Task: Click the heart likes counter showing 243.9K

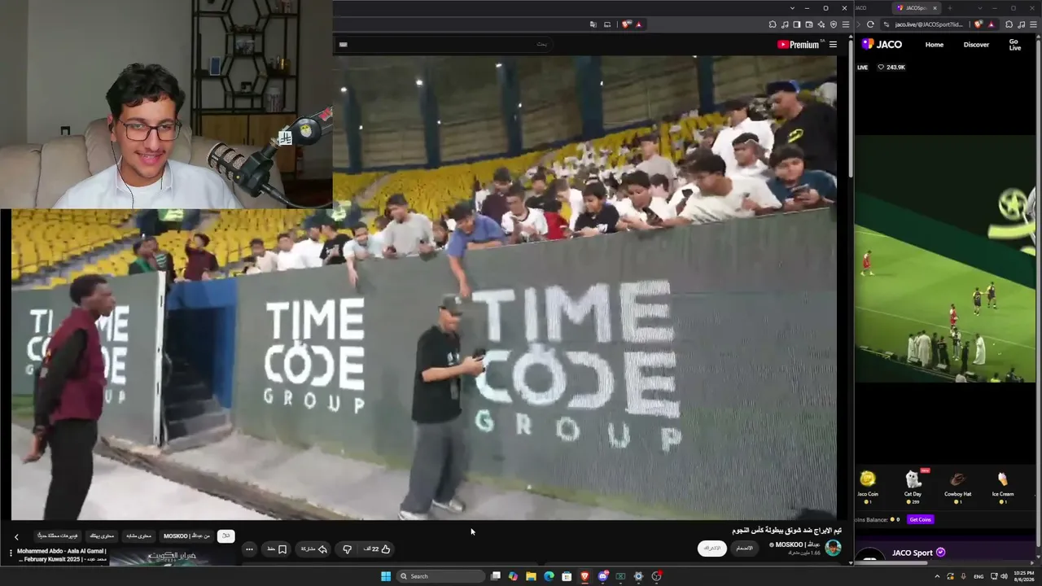Action: tap(891, 68)
